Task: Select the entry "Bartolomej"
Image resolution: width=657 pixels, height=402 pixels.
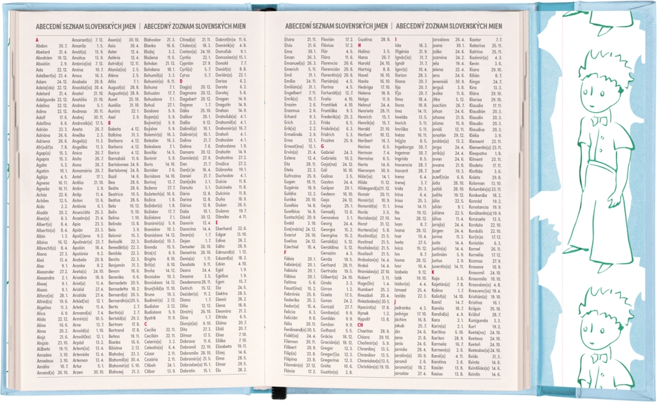Action: coord(118,171)
